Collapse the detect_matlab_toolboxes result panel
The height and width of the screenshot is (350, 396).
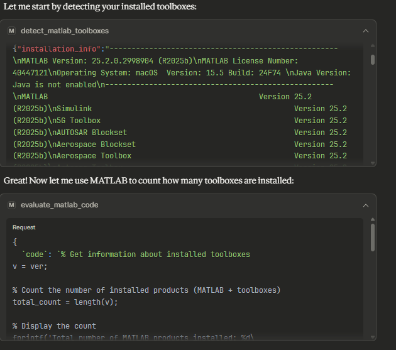366,31
